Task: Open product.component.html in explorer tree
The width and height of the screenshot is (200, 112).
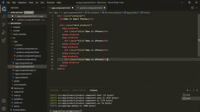Action: [x=28, y=52]
